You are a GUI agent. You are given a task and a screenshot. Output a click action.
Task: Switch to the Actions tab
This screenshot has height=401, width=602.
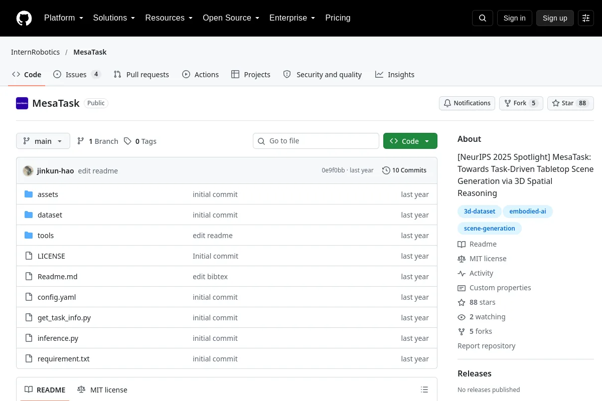200,75
